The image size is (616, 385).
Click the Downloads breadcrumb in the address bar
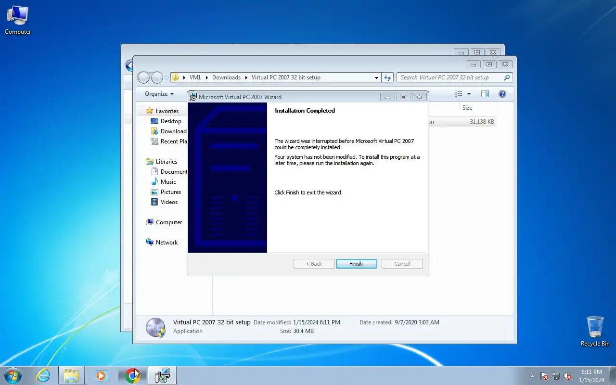(x=226, y=77)
